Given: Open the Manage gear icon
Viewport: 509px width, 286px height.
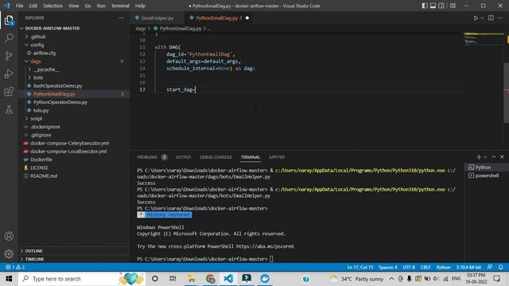Looking at the screenshot, I should [9, 253].
